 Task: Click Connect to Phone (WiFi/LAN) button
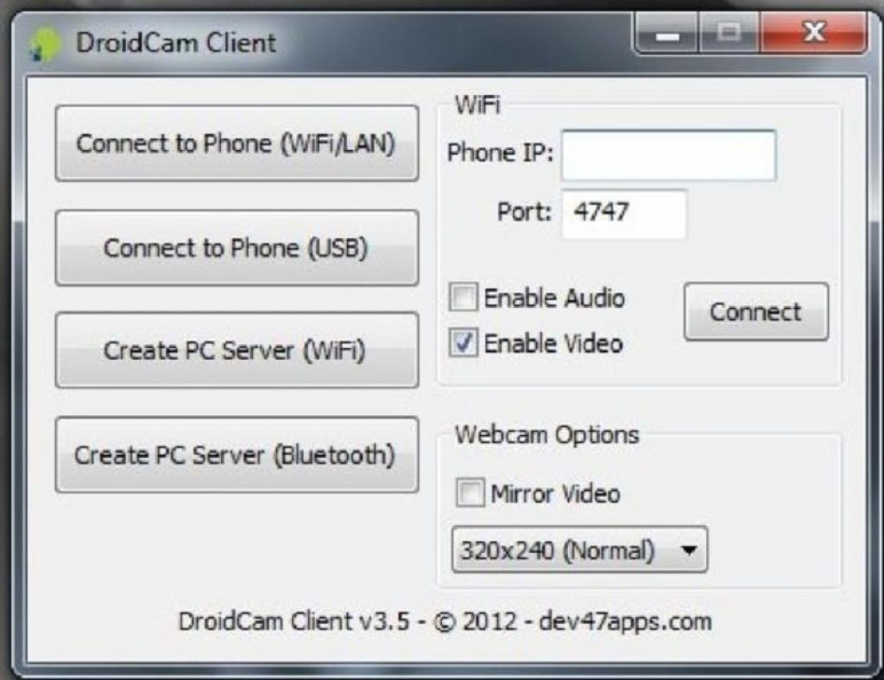coord(237,143)
